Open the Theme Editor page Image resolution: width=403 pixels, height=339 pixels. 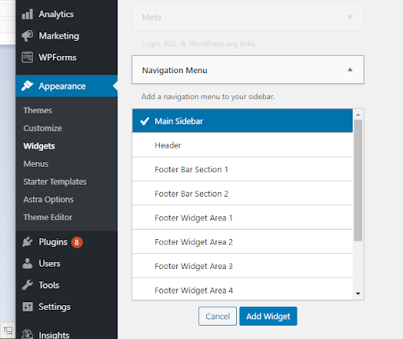[x=48, y=217]
